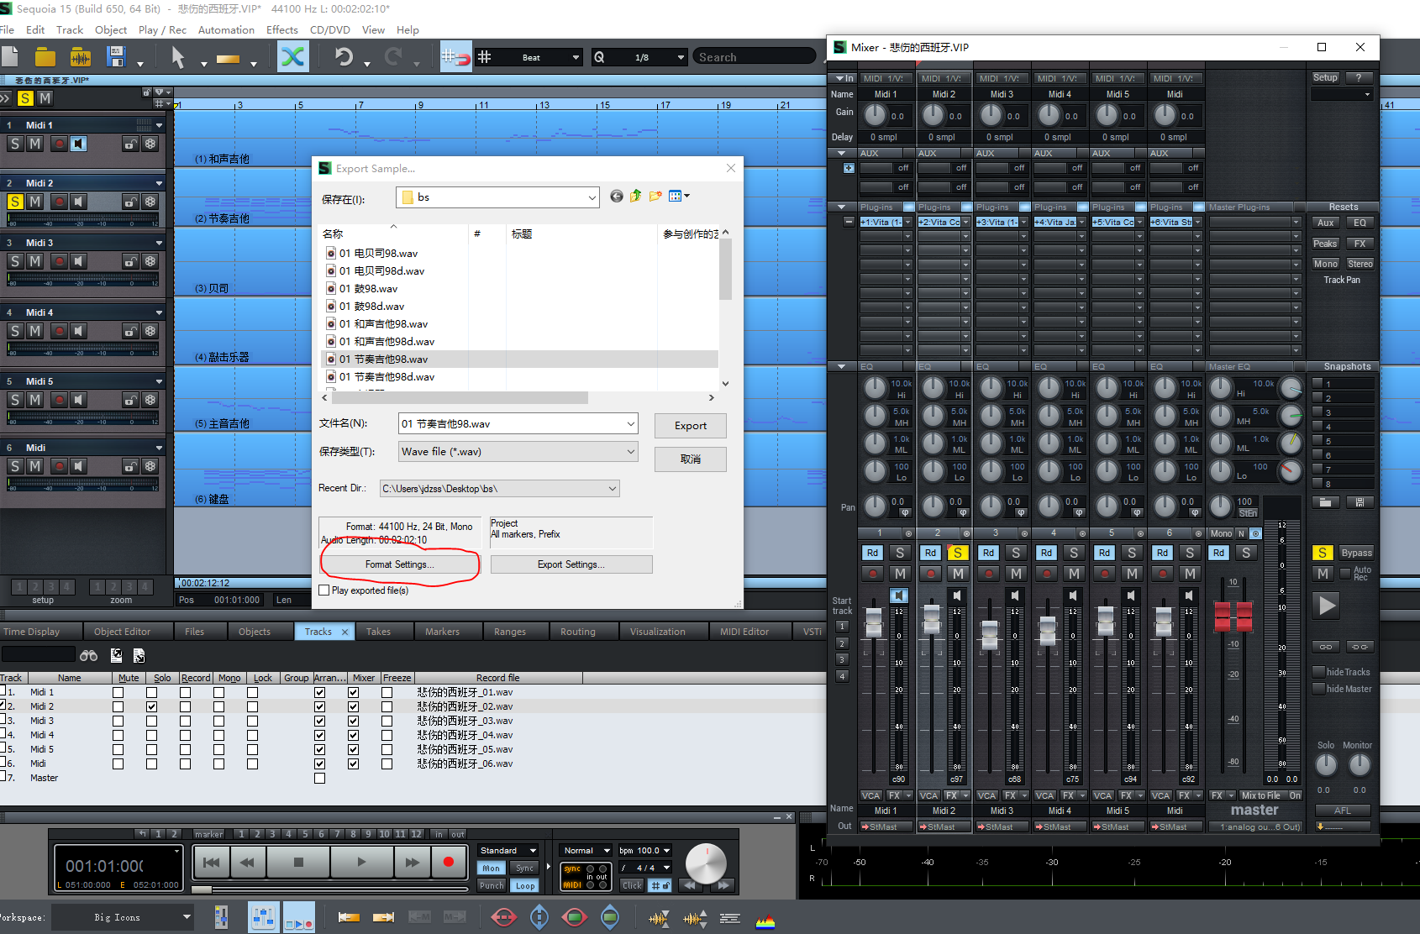Enable the hide Master checkbox in the Mixer
The image size is (1420, 934).
tap(1318, 689)
